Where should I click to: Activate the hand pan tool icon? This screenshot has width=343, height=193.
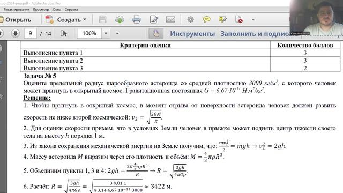(156, 33)
